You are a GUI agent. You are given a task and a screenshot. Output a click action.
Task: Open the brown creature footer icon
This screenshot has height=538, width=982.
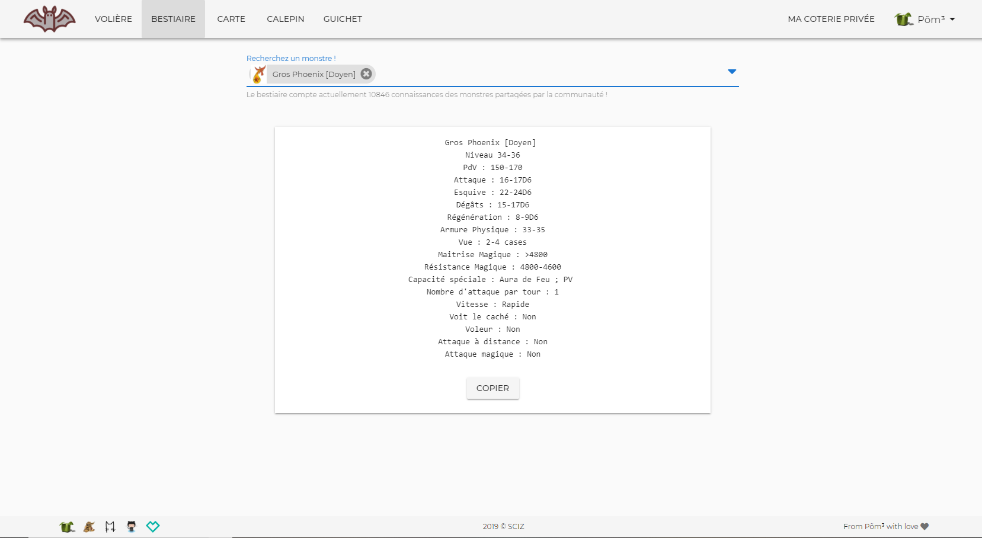pos(89,526)
